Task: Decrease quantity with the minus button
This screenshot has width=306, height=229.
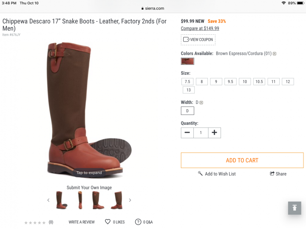Action: [x=187, y=133]
